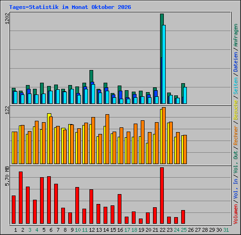
Task: Select day label '28' on the x-axis
Action: 205,230
